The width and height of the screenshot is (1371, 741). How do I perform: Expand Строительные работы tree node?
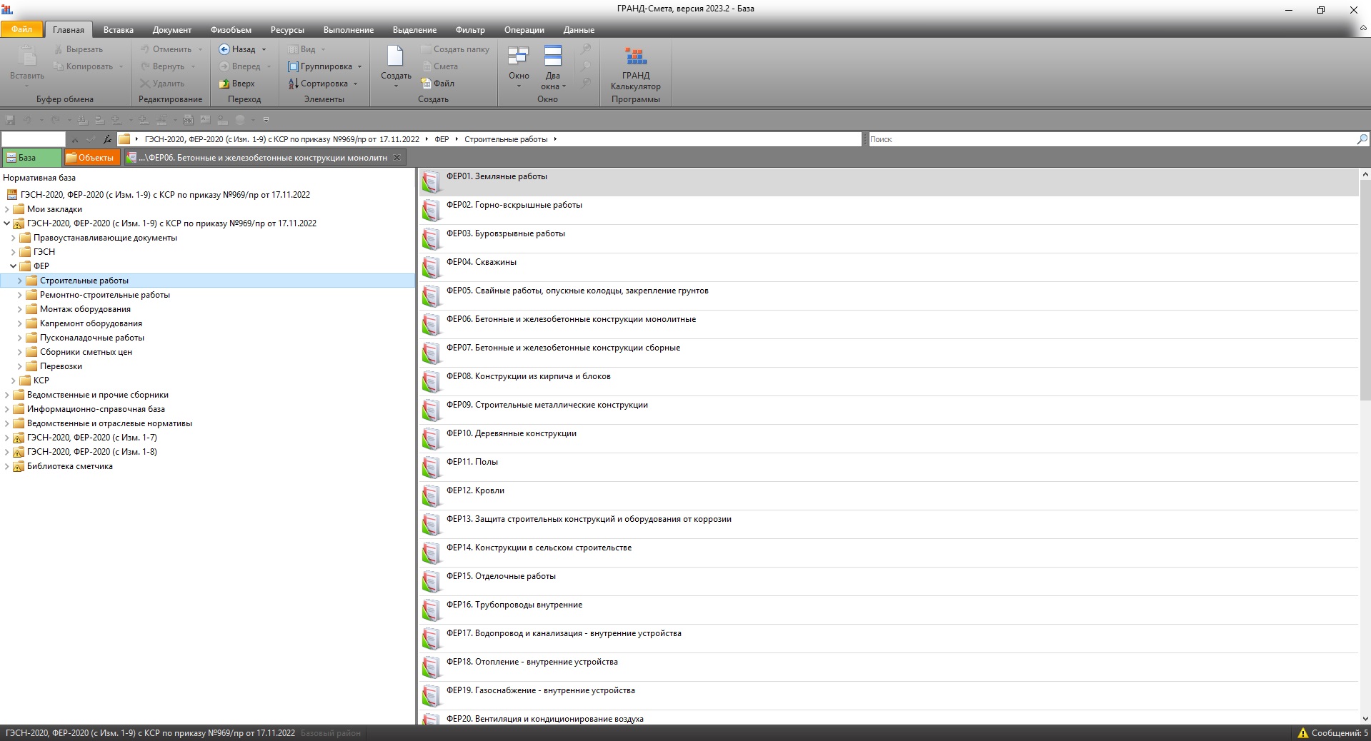20,281
